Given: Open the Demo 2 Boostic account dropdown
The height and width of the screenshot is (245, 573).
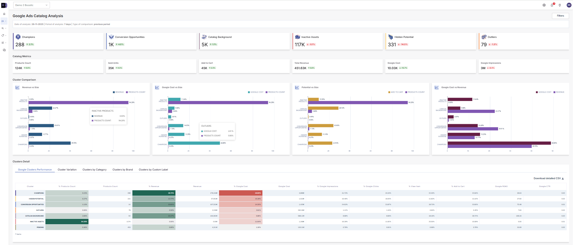Looking at the screenshot, I should coord(31,5).
